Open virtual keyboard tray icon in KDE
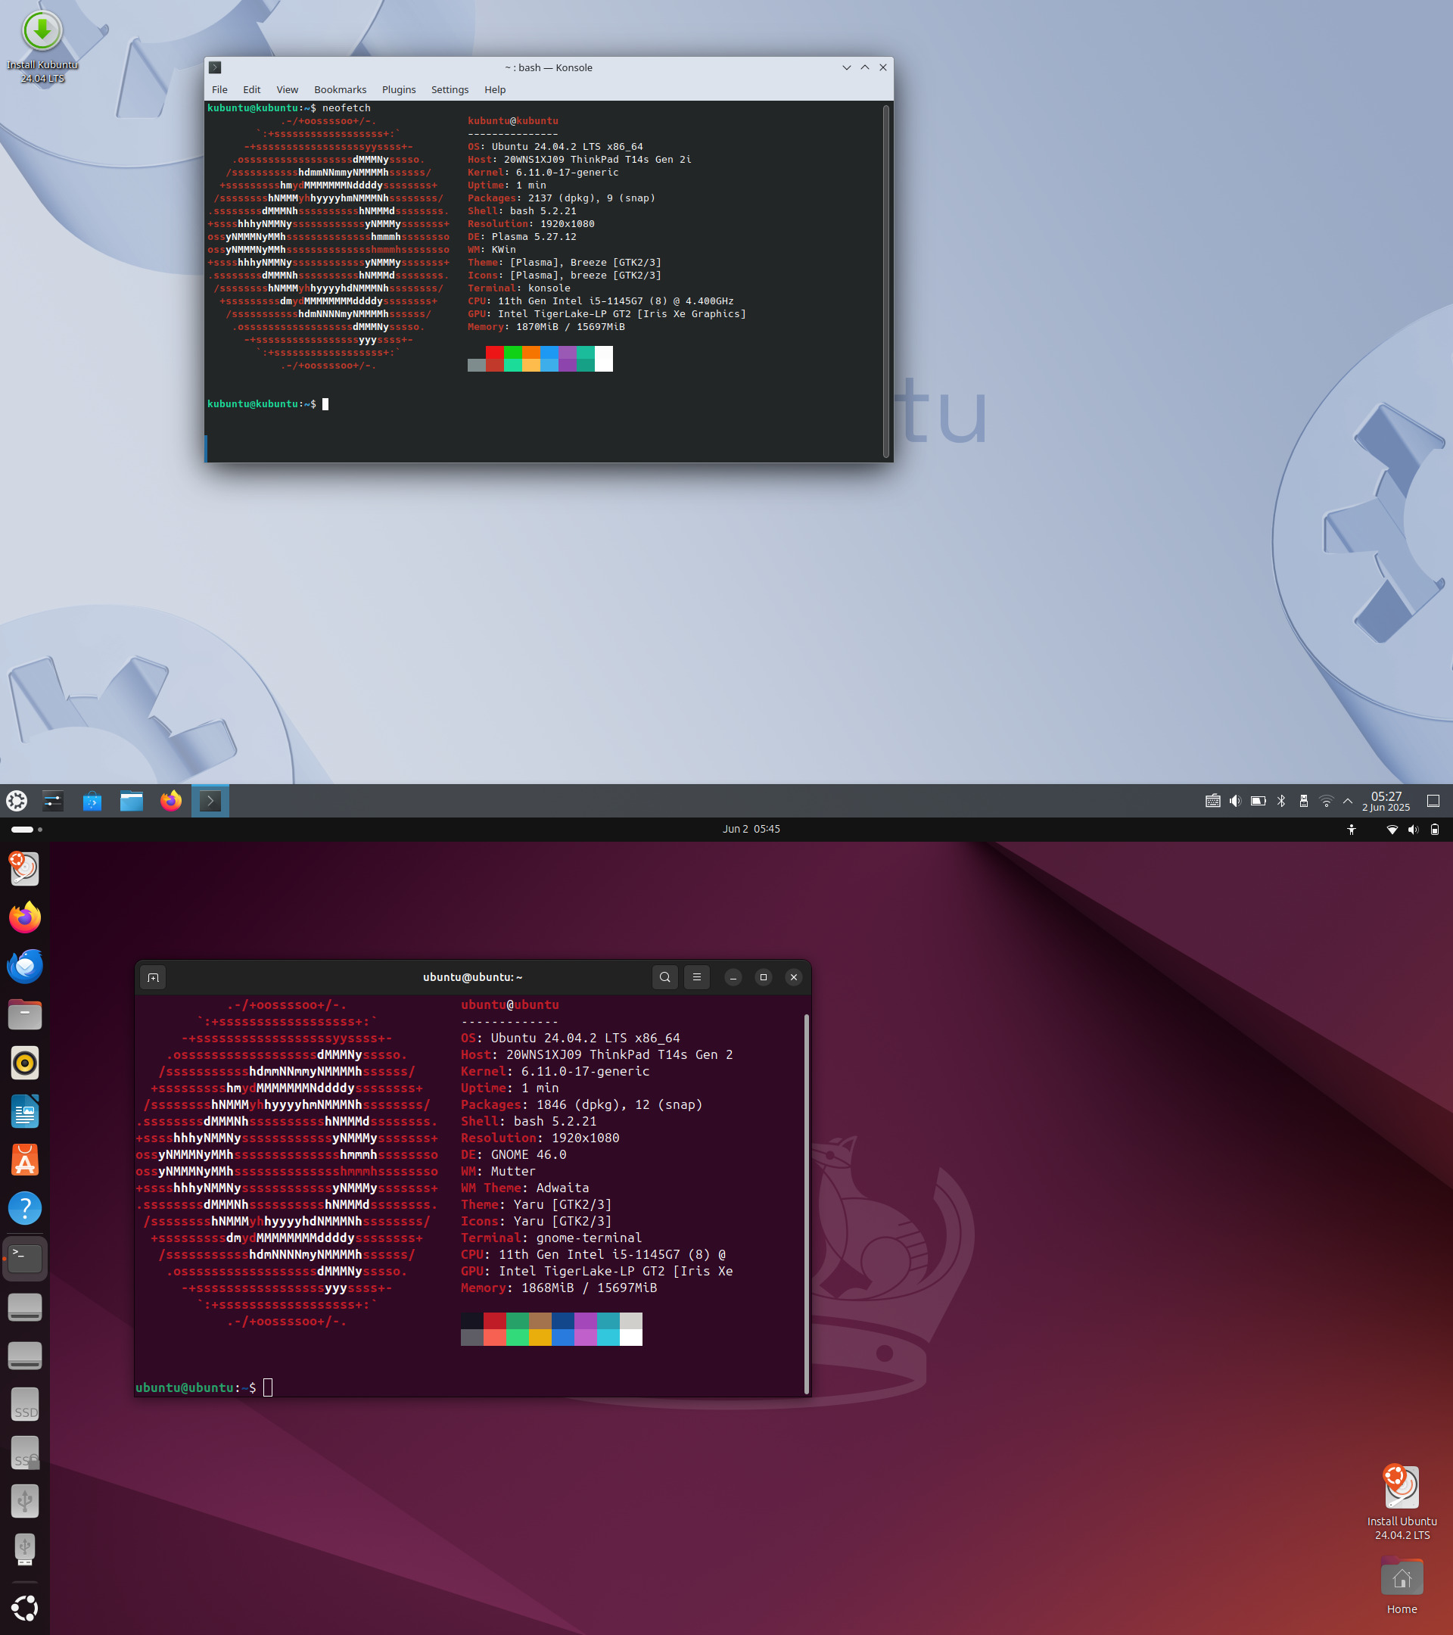This screenshot has width=1453, height=1635. (1212, 801)
